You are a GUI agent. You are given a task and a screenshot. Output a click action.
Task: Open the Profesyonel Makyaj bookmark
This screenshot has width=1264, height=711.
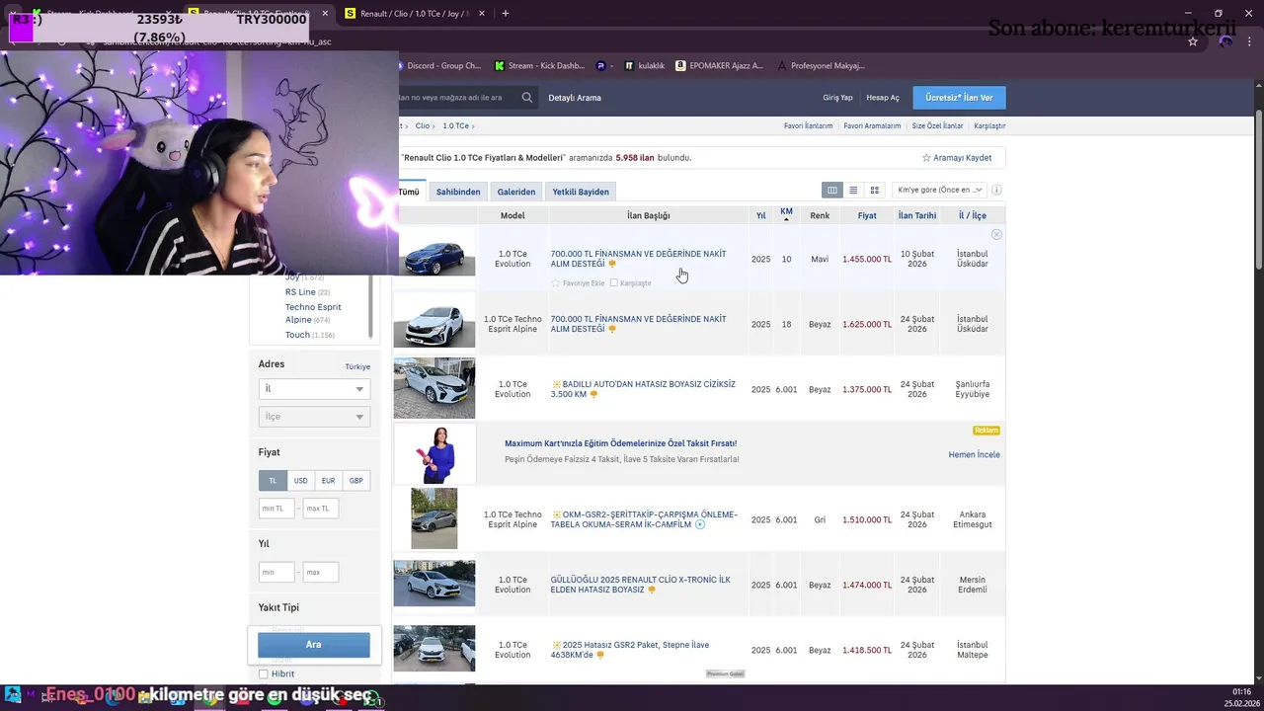822,66
